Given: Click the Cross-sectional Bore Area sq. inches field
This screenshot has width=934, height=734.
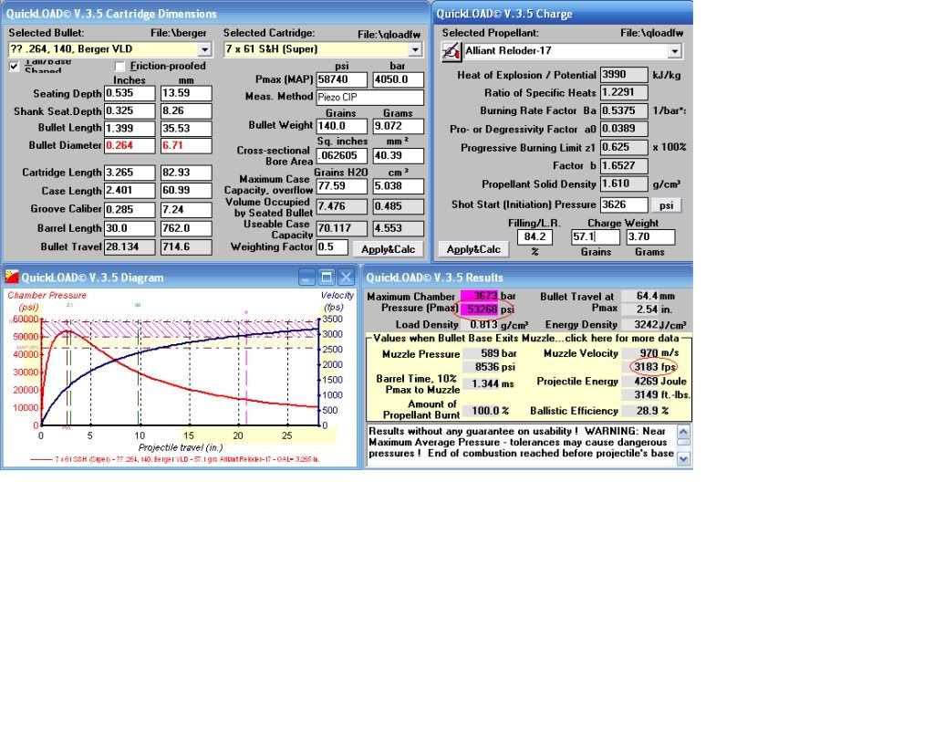Looking at the screenshot, I should pos(342,155).
